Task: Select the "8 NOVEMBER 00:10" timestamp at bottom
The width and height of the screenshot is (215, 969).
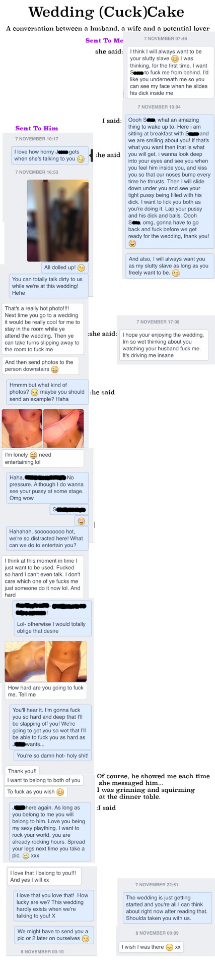Action: 42,951
